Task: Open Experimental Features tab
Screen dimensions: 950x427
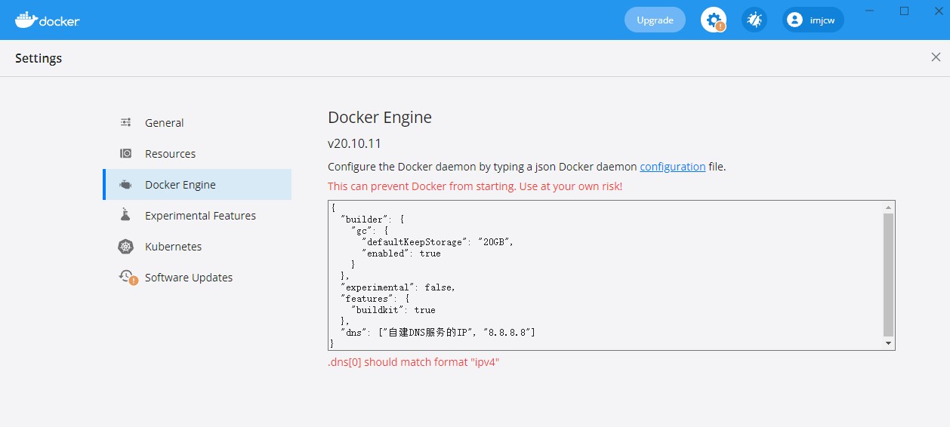Action: pyautogui.click(x=197, y=216)
